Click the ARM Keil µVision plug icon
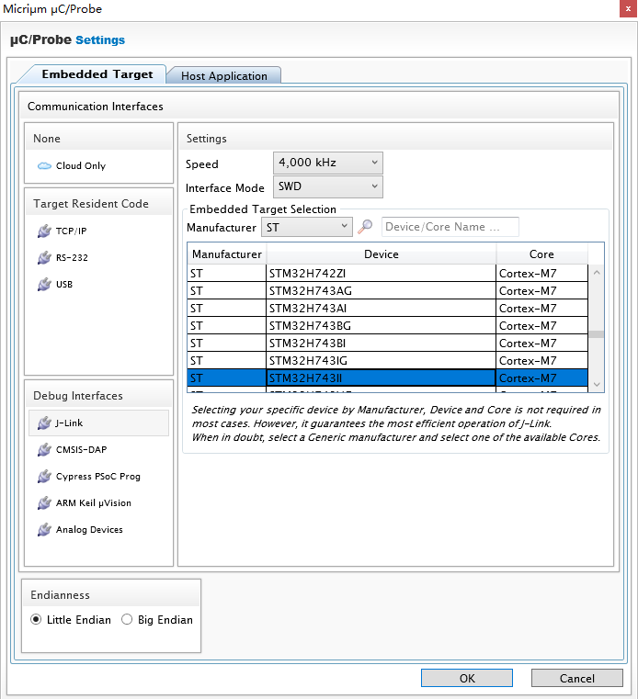The width and height of the screenshot is (638, 699). coord(44,503)
